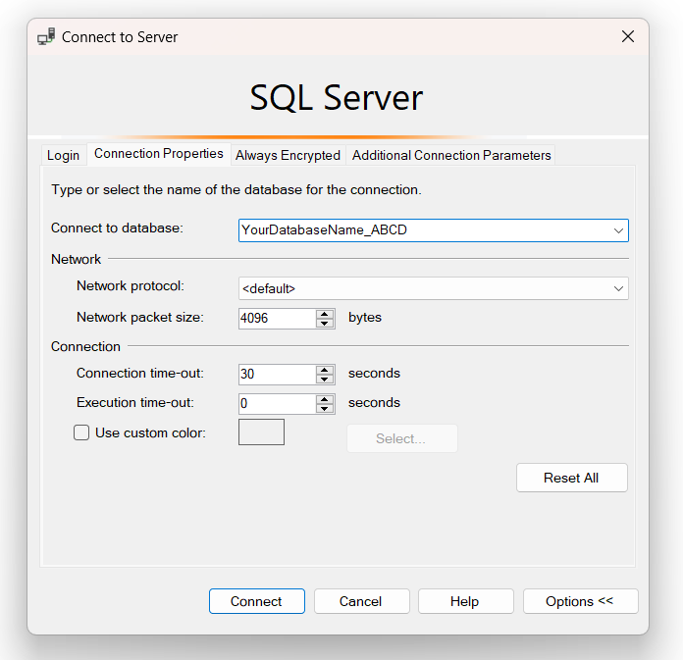Screen dimensions: 683x660
Task: Increase Connection time-out with up arrow
Action: coord(325,370)
